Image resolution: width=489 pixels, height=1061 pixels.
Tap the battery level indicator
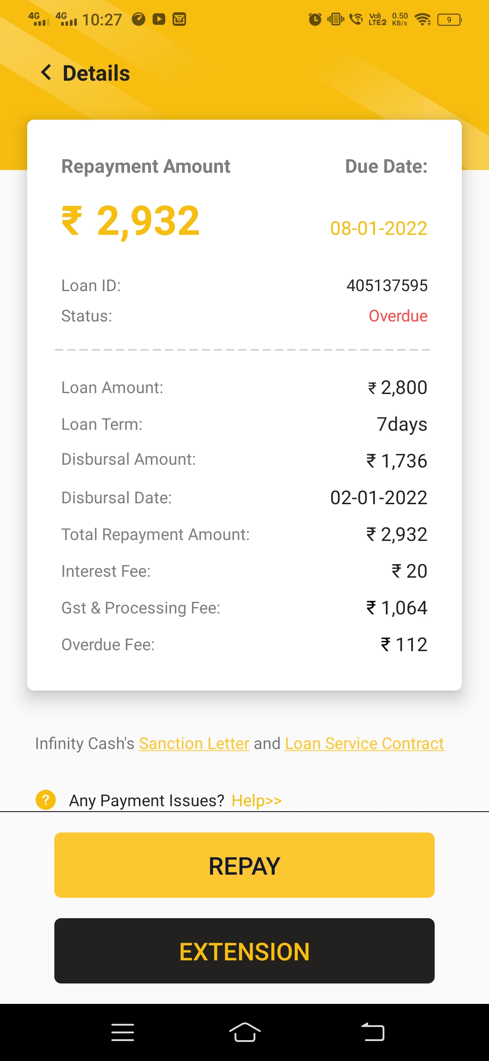(449, 19)
